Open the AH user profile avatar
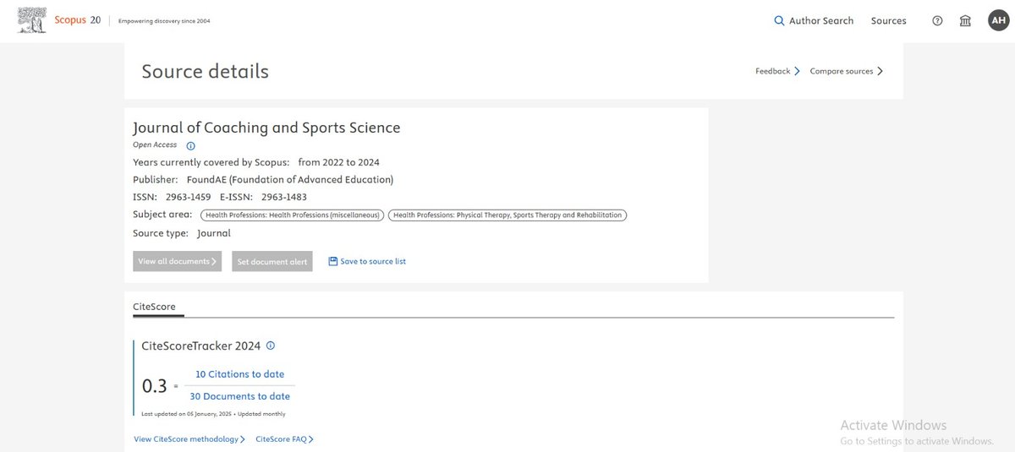 tap(998, 20)
